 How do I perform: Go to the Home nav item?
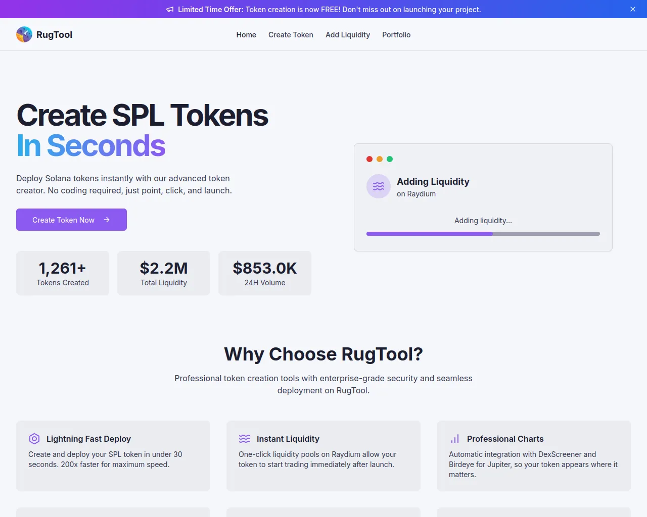pos(246,35)
